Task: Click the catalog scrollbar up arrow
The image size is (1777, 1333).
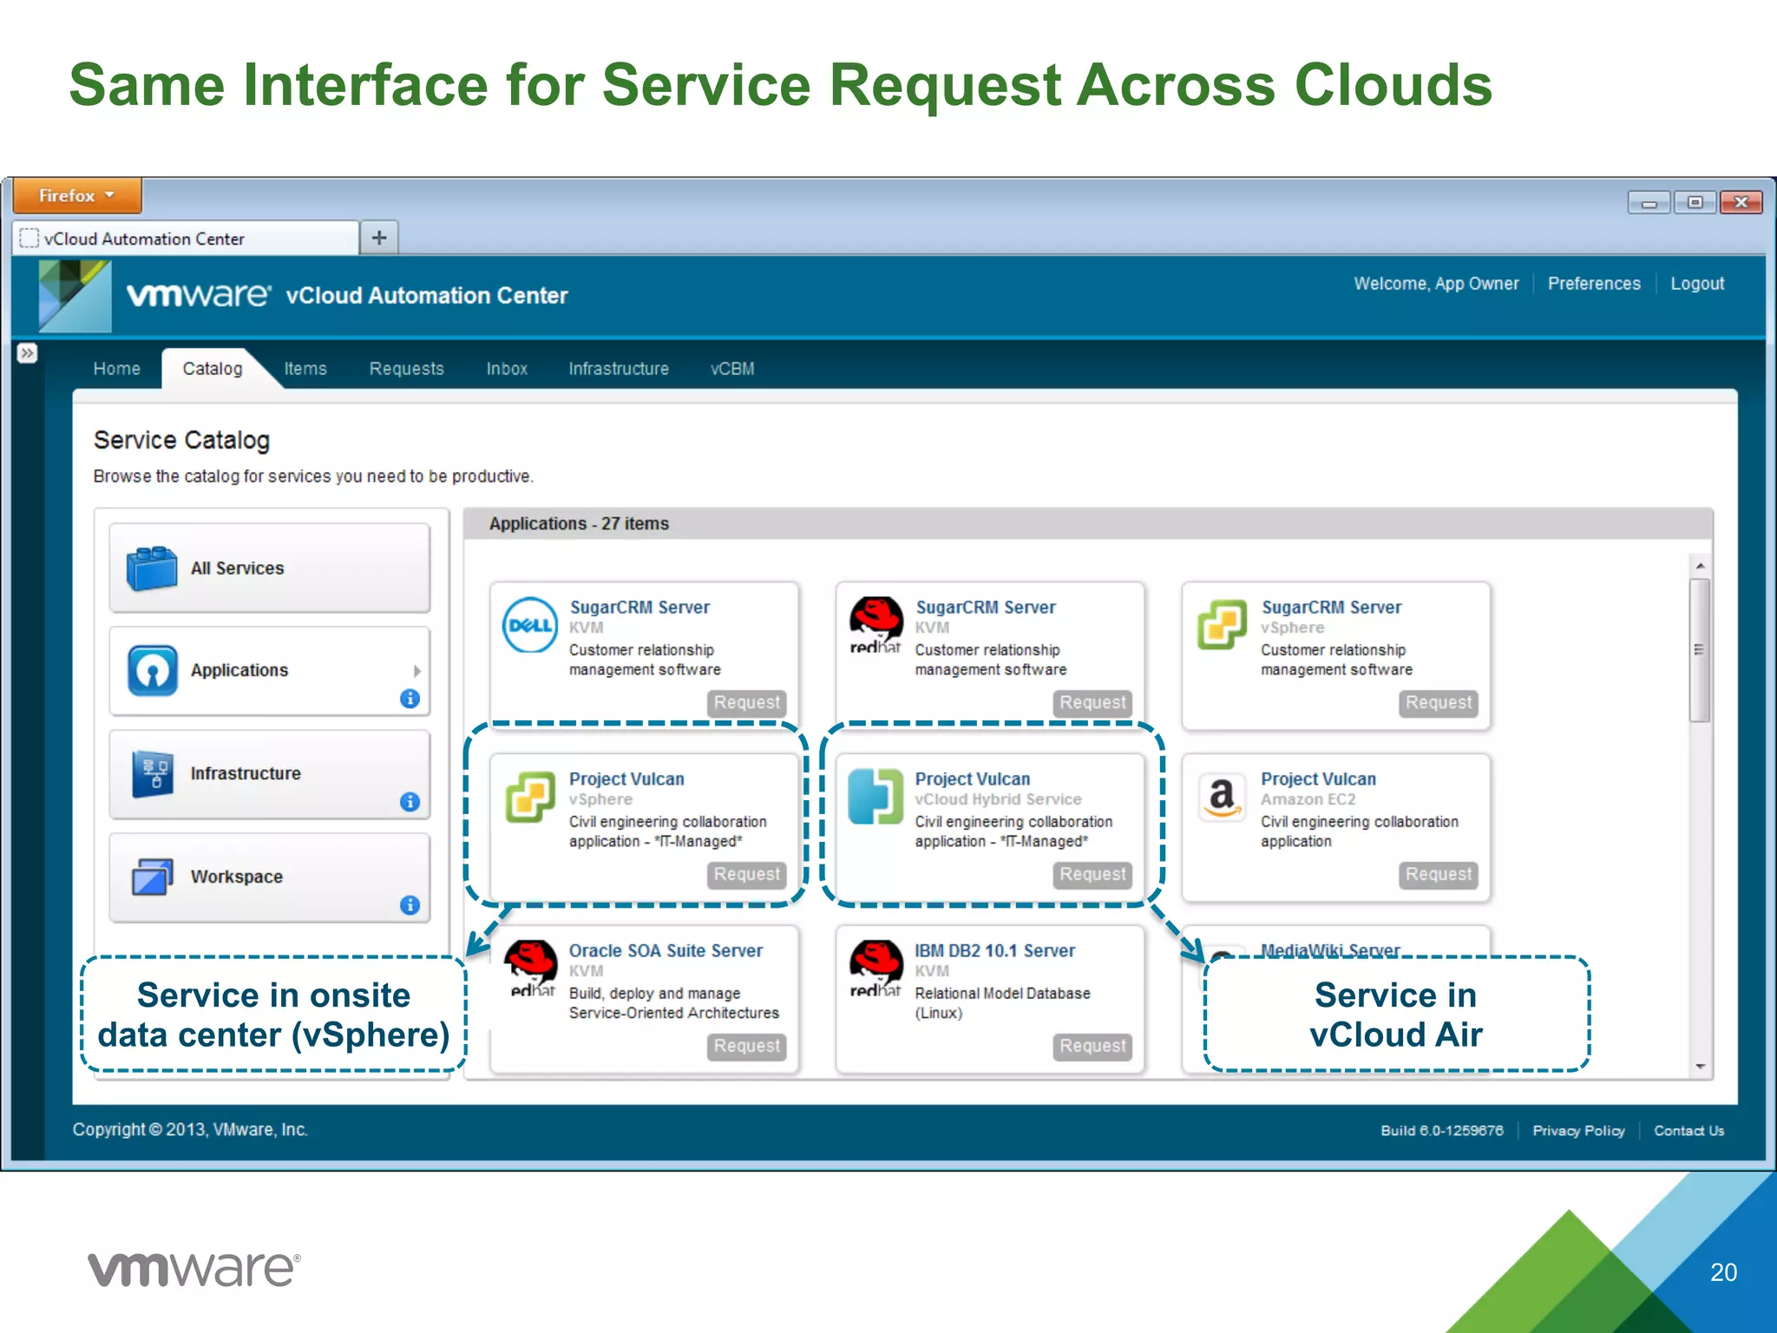Action: (x=1701, y=566)
